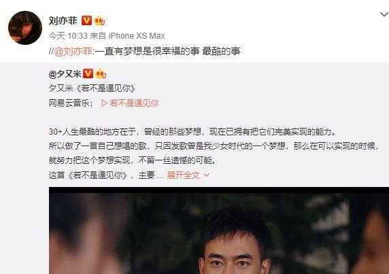Click the iPhone XS Max source link
Image resolution: width=389 pixels, height=274 pixels.
(x=137, y=36)
